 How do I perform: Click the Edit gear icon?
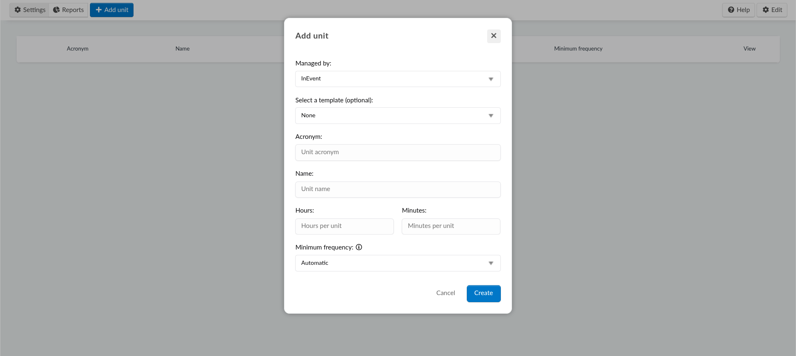point(766,10)
